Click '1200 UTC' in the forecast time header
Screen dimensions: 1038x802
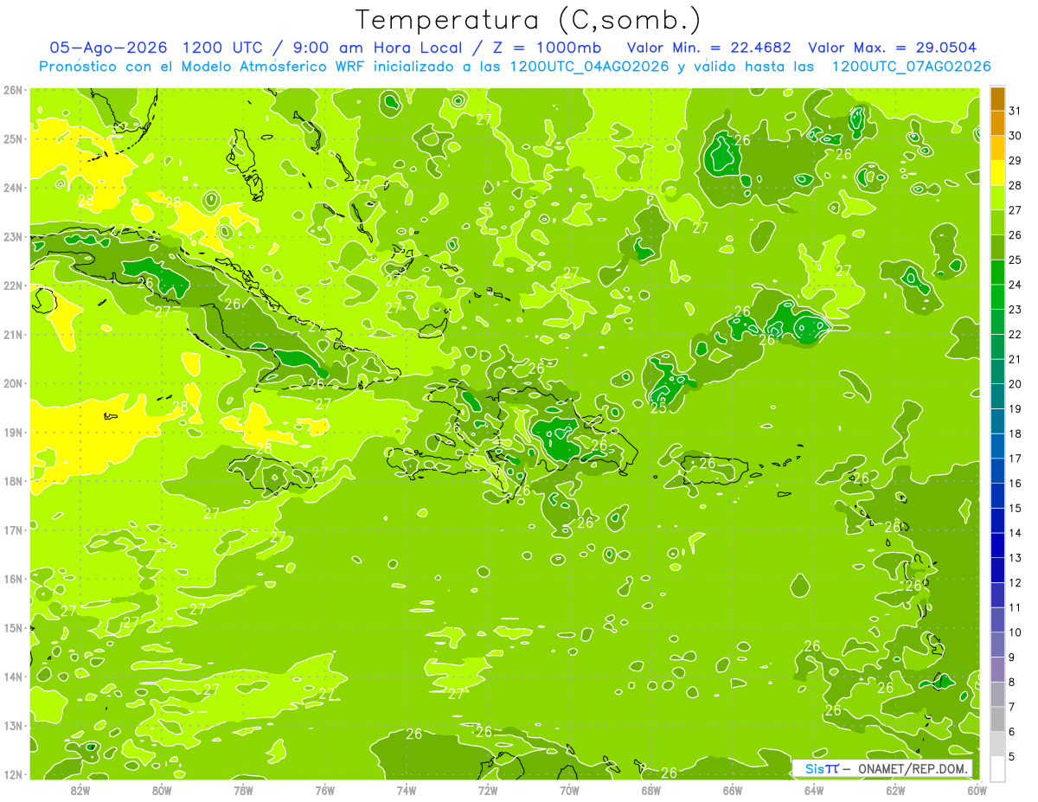click(x=223, y=48)
